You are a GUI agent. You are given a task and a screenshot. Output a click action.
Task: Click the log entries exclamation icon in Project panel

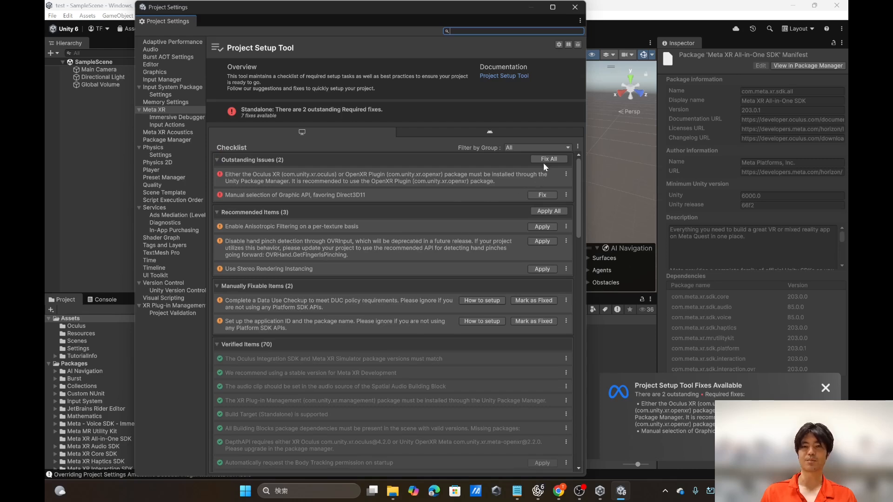tap(617, 309)
